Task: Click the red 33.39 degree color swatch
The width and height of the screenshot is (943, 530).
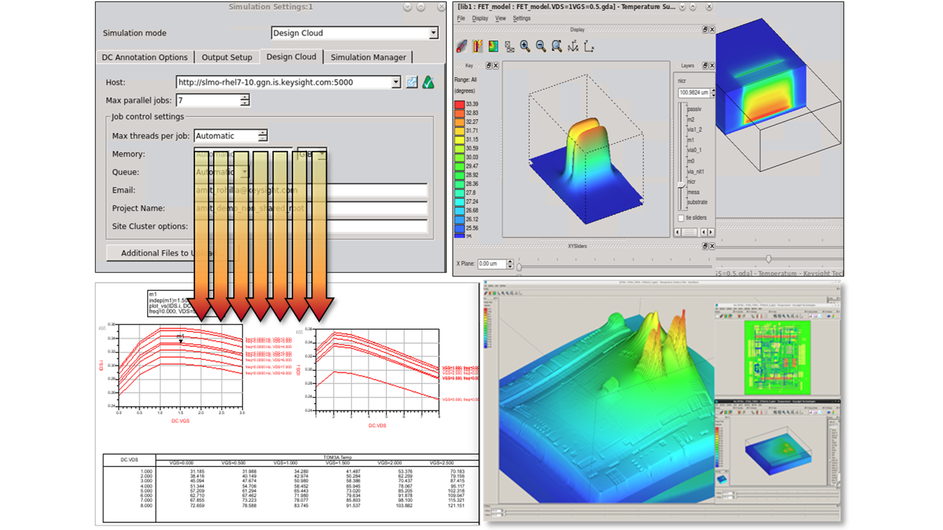Action: coord(459,104)
